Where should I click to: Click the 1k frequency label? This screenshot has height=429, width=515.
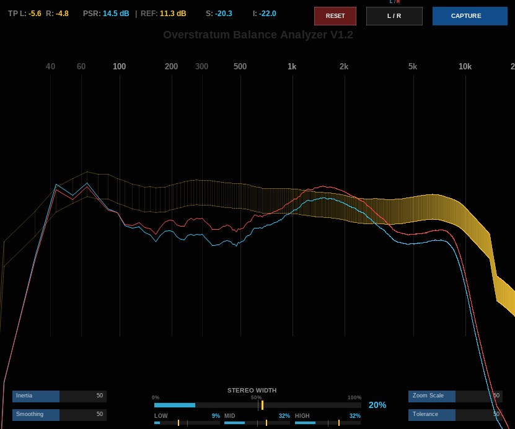(292, 67)
